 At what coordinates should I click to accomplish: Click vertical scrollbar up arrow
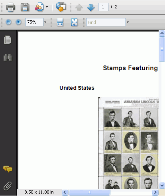point(162,33)
